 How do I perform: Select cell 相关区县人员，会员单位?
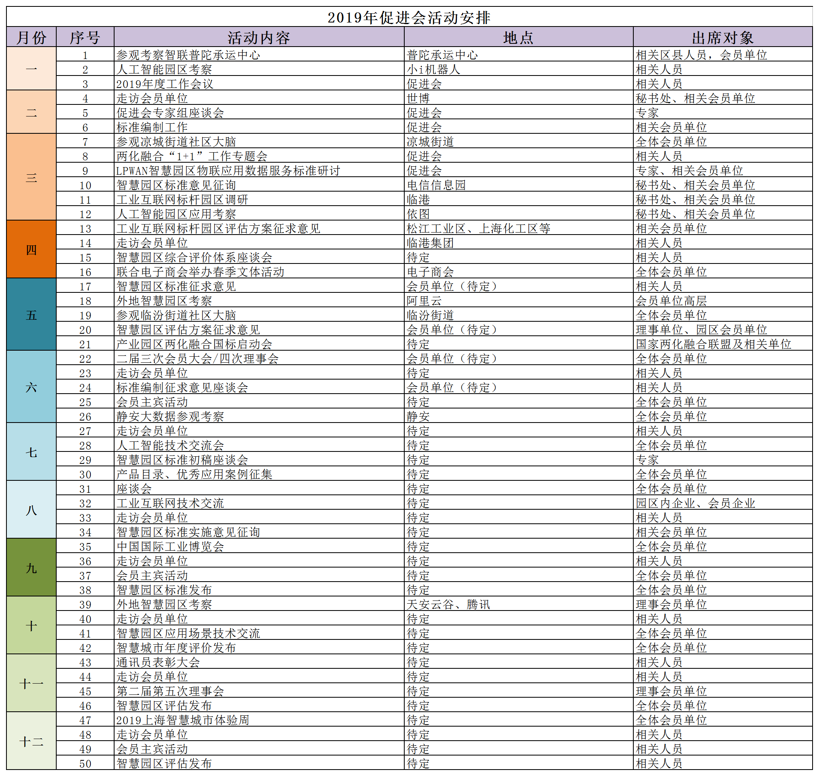(x=723, y=54)
